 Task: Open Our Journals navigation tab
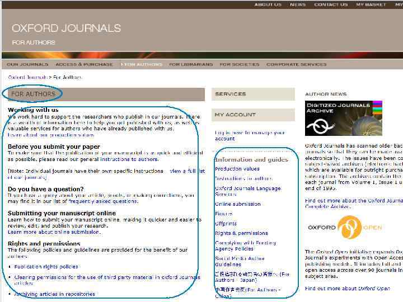[27, 64]
